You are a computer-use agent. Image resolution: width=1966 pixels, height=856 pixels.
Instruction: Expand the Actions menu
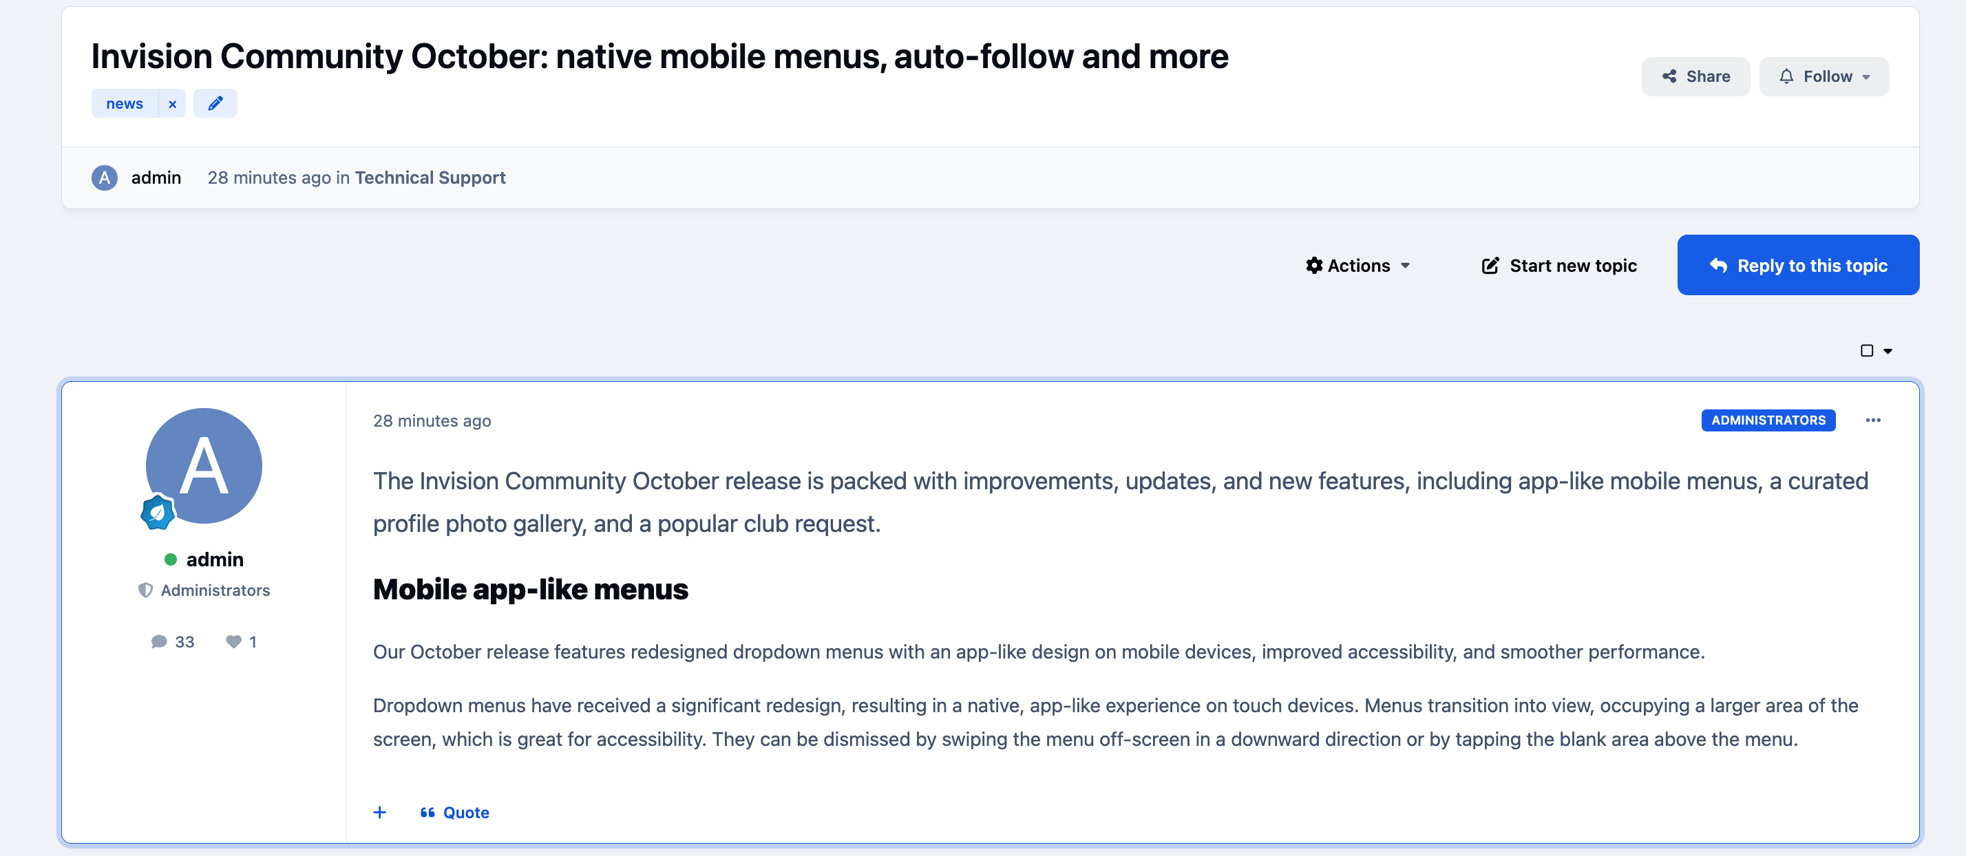pos(1358,266)
